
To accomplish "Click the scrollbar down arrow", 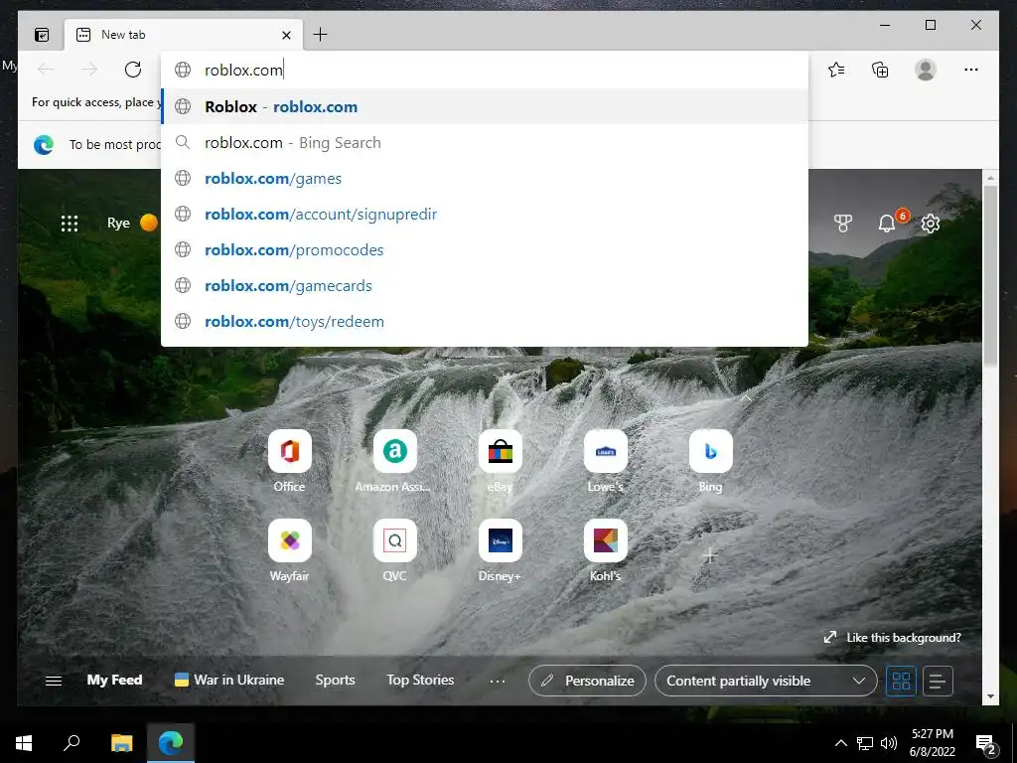I will coord(990,696).
